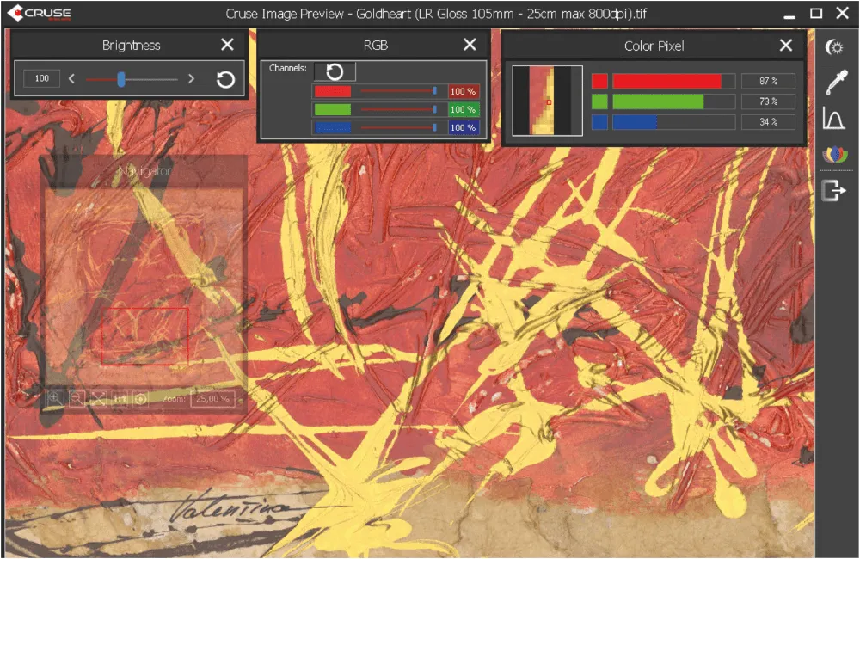Close the Color Pixel panel
The height and width of the screenshot is (645, 860).
pyautogui.click(x=786, y=46)
